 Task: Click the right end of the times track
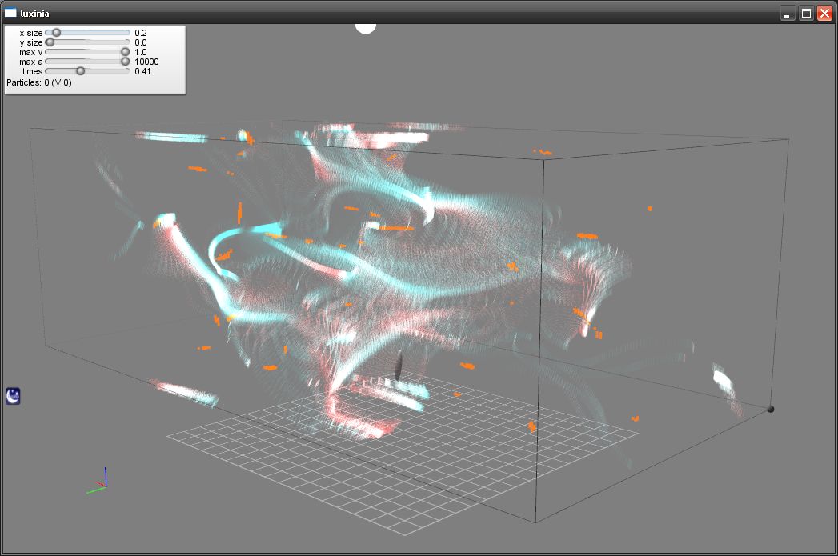tap(127, 71)
